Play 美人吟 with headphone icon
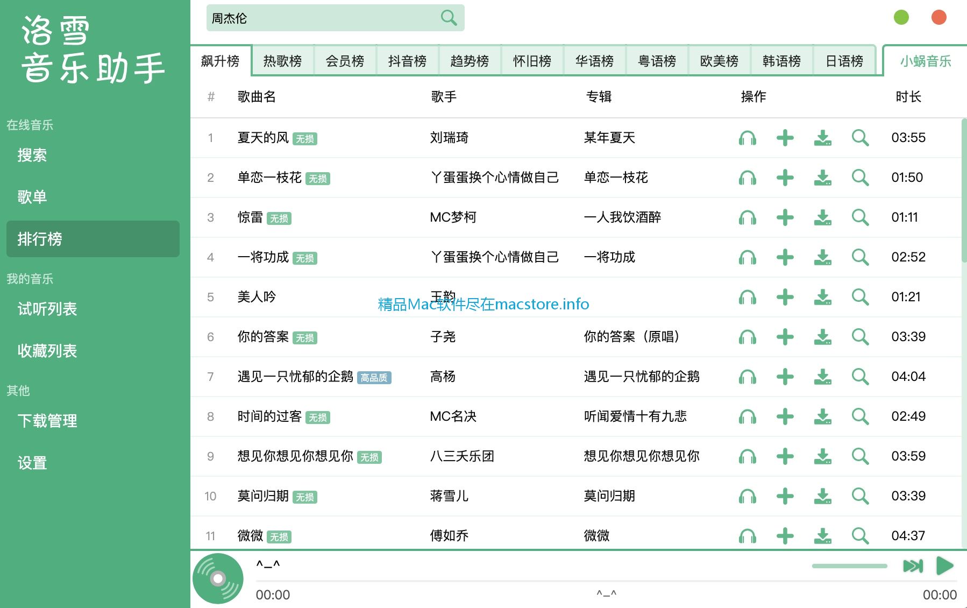The width and height of the screenshot is (967, 608). coord(748,297)
